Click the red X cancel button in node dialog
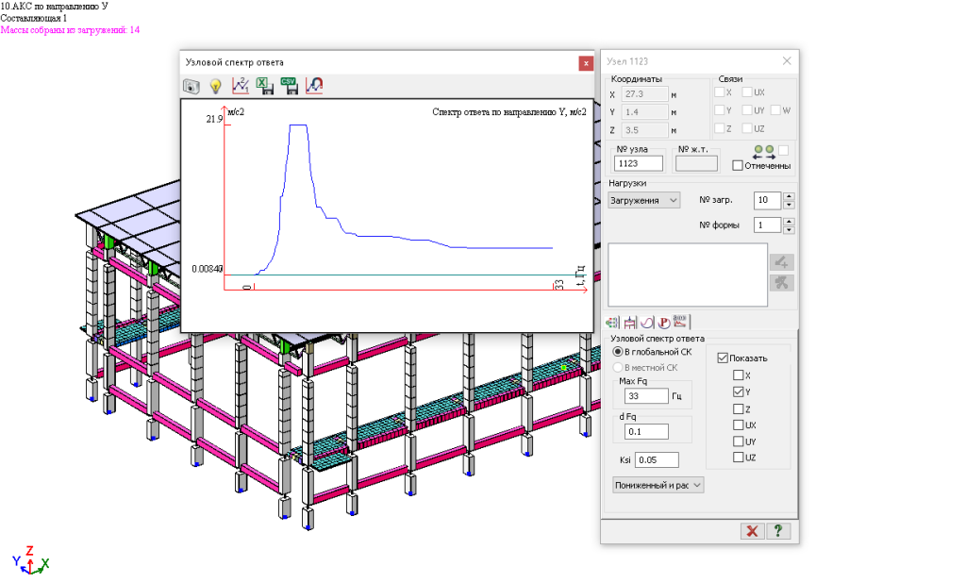Image resolution: width=966 pixels, height=583 pixels. (x=752, y=531)
